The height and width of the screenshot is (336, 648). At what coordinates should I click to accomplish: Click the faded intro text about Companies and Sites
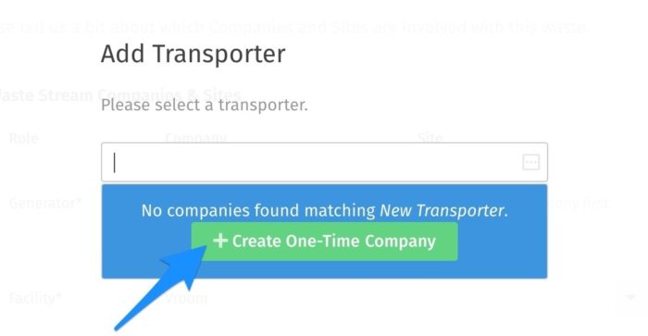click(x=293, y=27)
